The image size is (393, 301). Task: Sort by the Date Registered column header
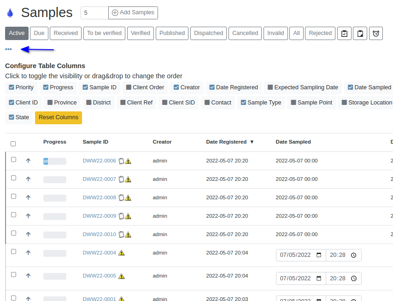[x=227, y=142]
